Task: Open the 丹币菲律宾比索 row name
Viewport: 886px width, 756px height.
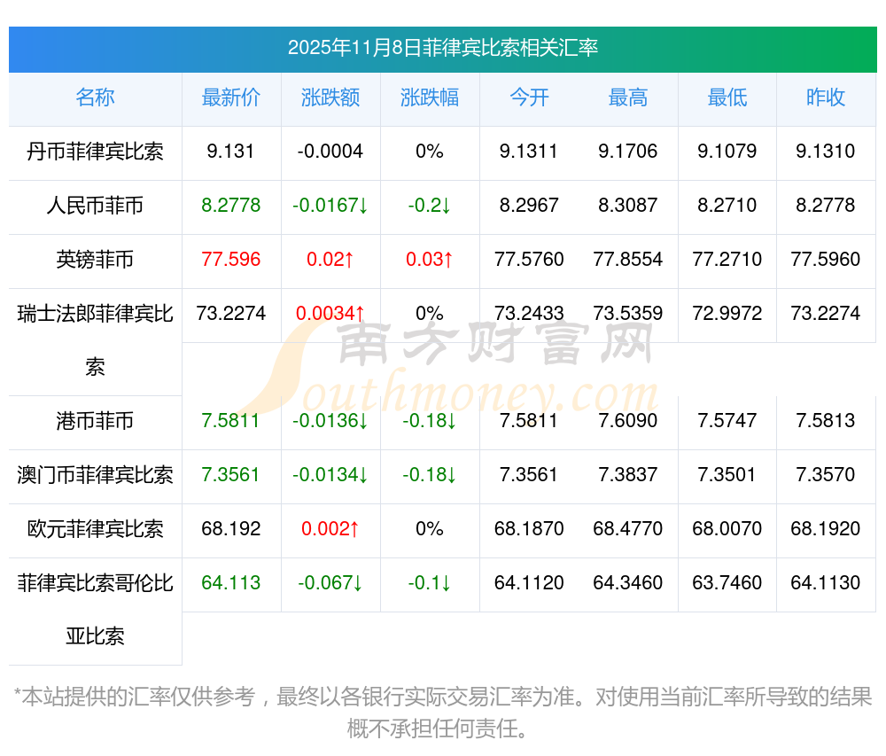Action: point(95,152)
